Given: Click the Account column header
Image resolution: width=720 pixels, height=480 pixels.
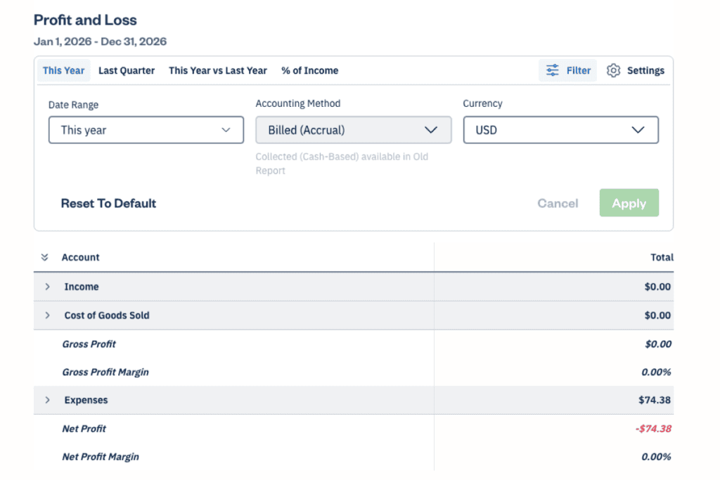Looking at the screenshot, I should point(80,257).
